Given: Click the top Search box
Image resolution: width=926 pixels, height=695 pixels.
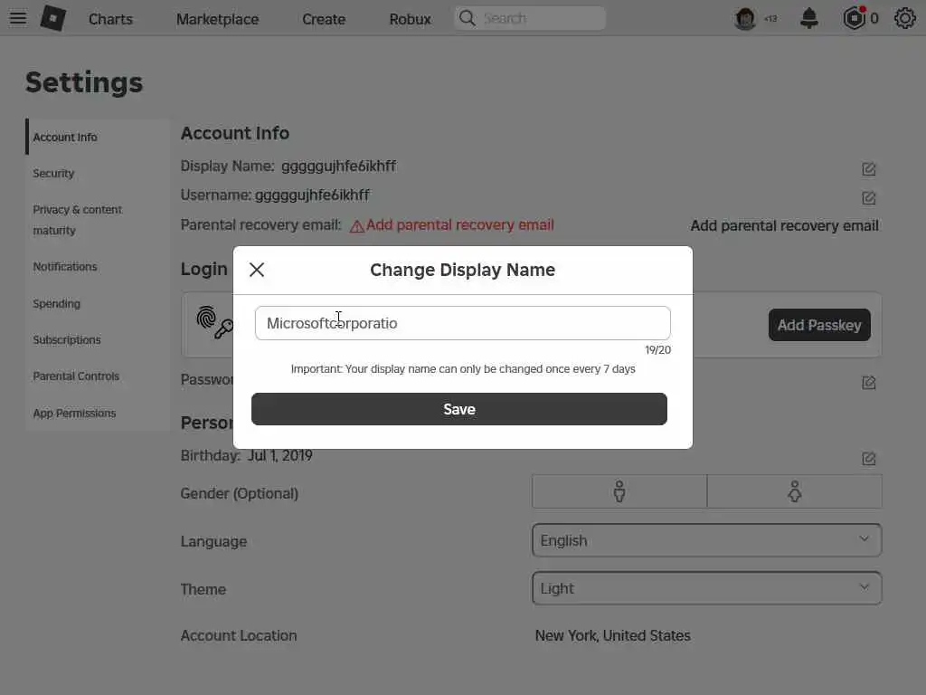Looking at the screenshot, I should [x=530, y=18].
